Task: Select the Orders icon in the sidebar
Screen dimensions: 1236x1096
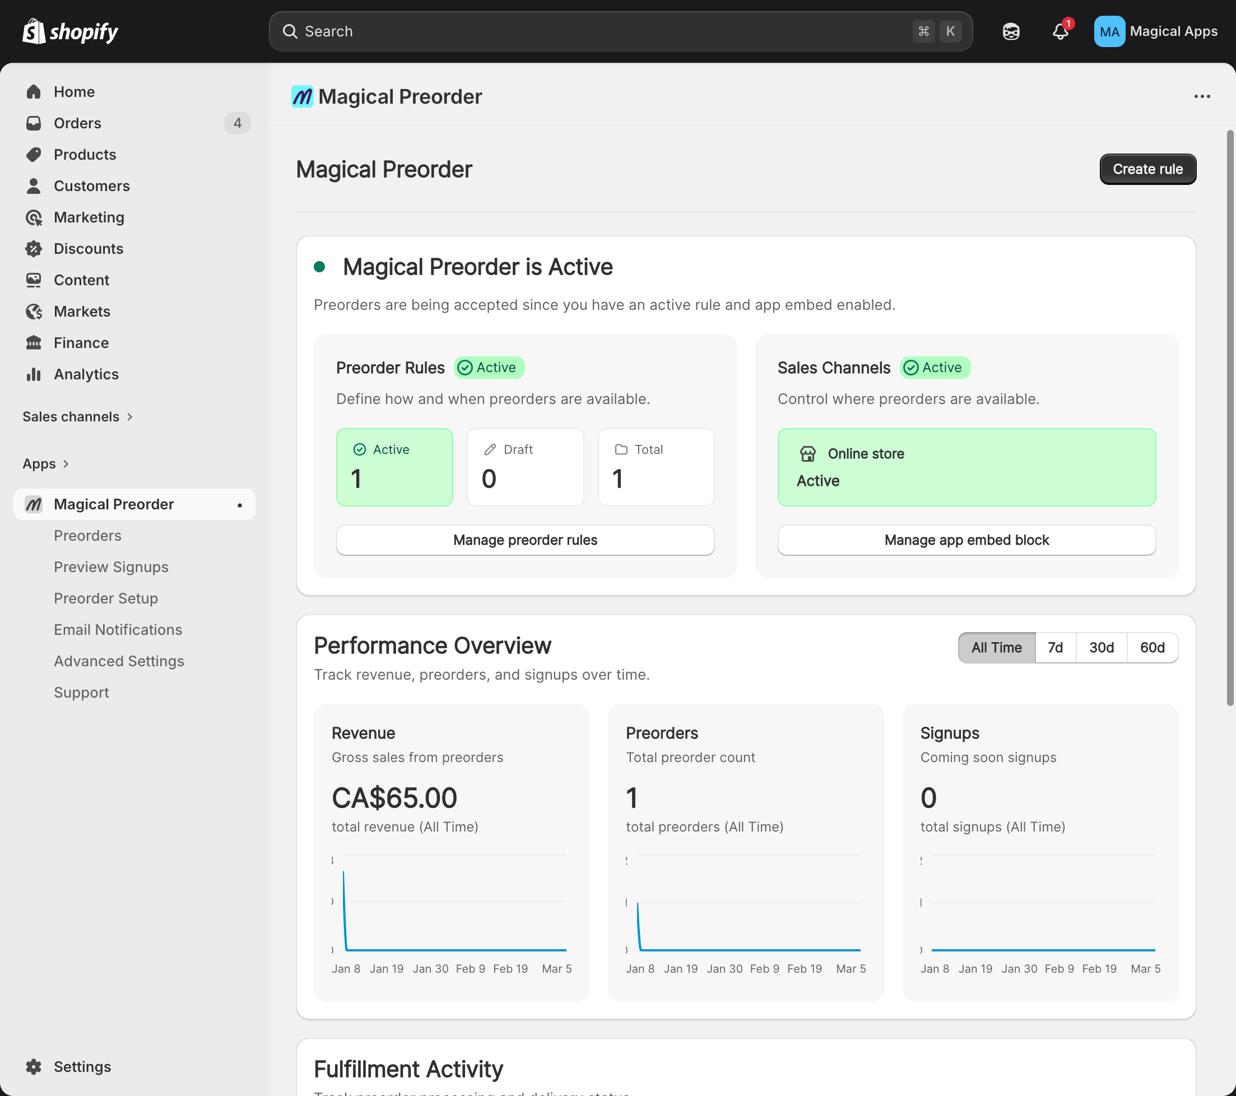Action: 34,123
